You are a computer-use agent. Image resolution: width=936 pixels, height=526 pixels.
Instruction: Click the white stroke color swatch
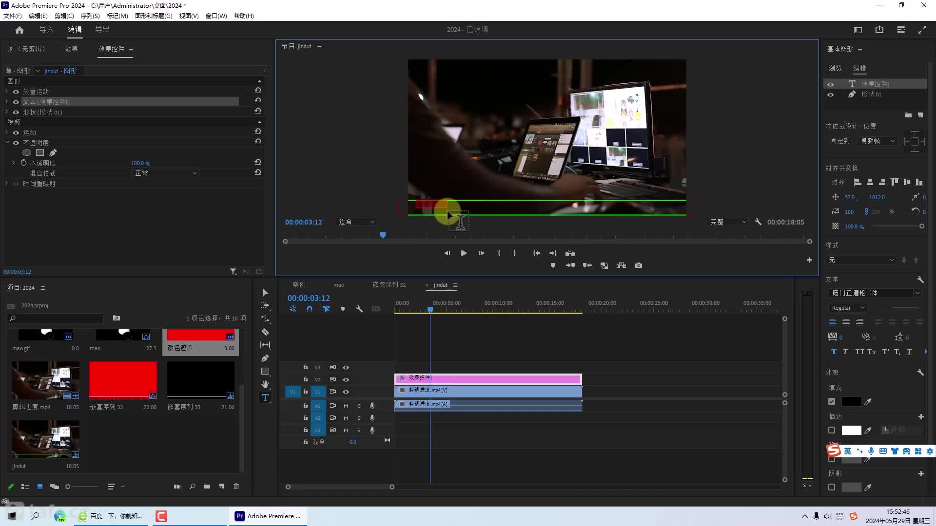click(851, 430)
